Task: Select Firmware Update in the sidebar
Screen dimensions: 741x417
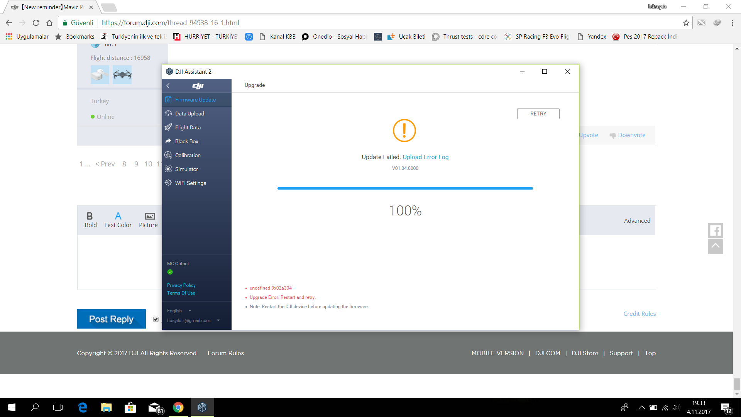Action: 196,100
